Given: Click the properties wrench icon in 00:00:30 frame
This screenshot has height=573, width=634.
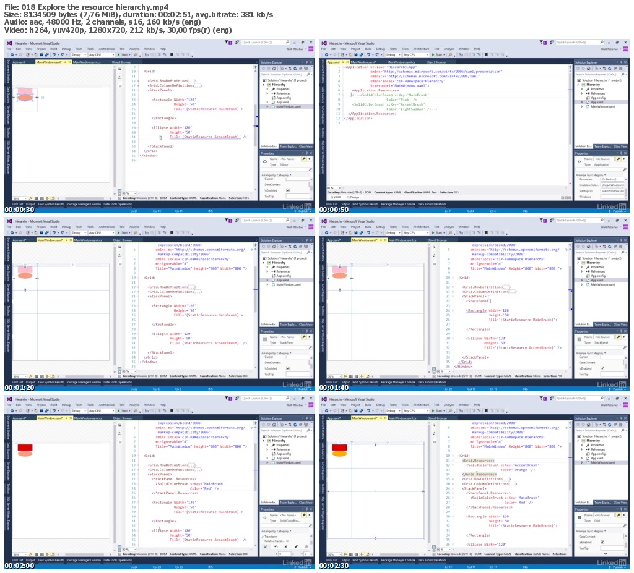Looking at the screenshot, I should tap(303, 159).
